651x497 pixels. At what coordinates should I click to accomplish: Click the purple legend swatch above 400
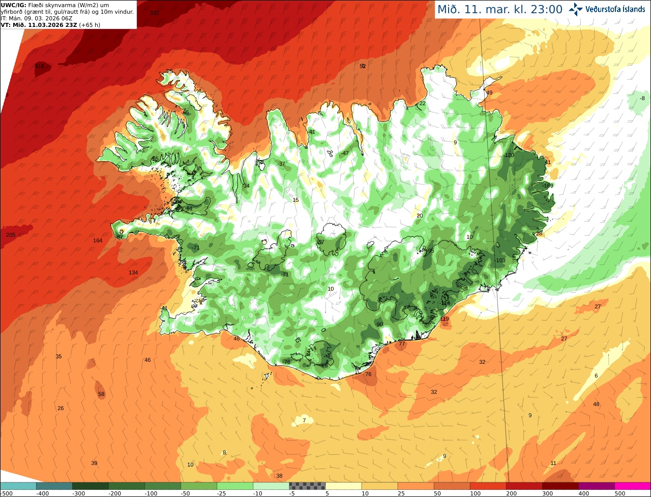tap(597, 486)
